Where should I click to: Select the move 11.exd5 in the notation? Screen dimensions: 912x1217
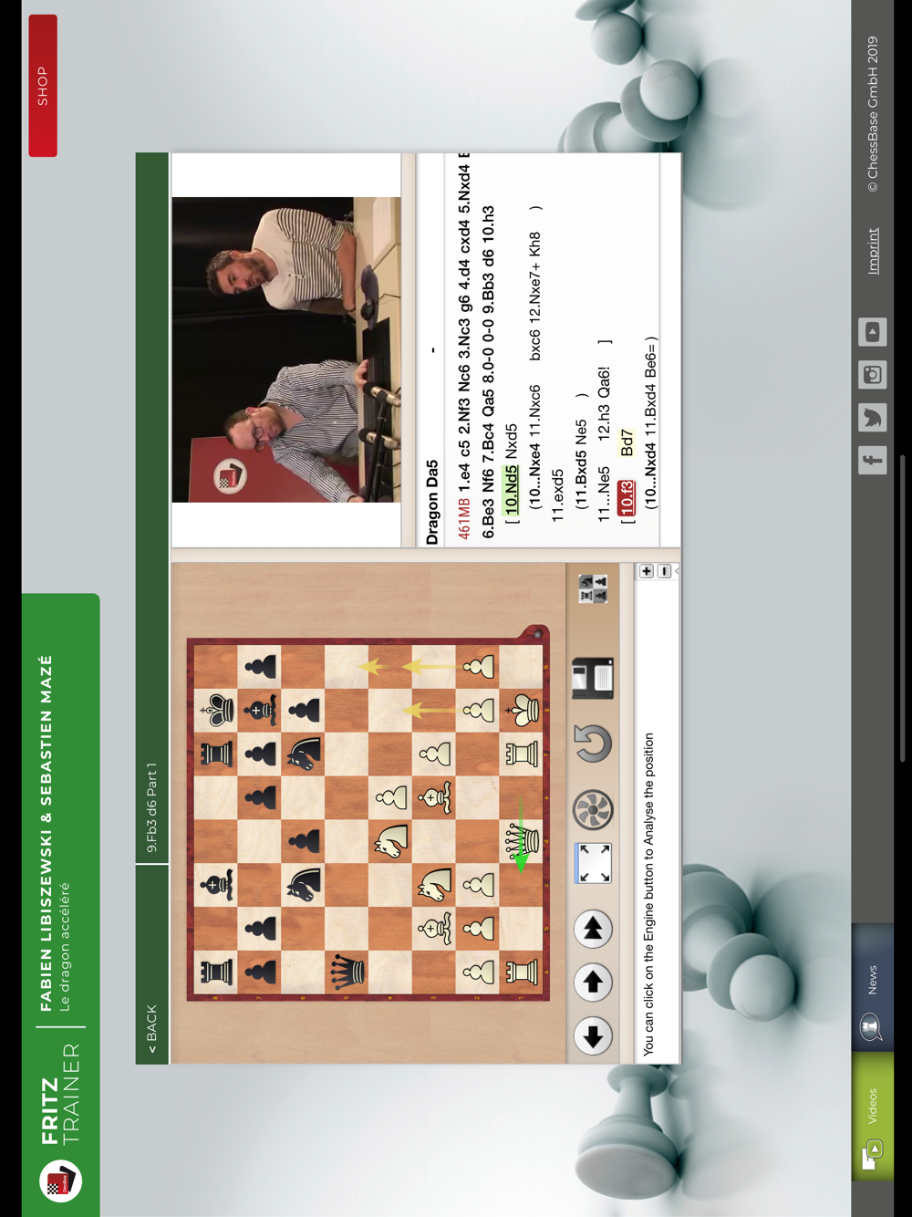click(x=558, y=494)
